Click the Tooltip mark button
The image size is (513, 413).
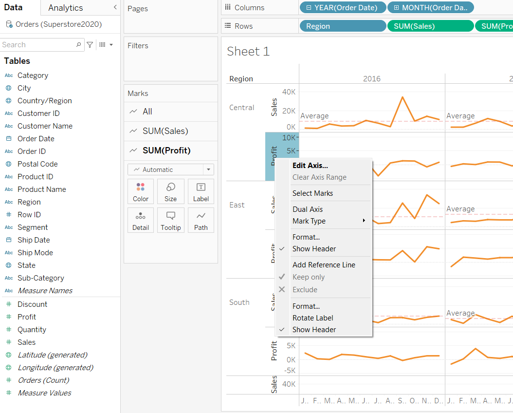pyautogui.click(x=170, y=220)
